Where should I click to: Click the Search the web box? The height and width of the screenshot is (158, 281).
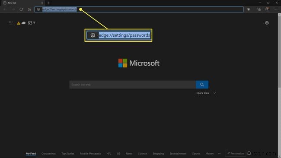132,85
